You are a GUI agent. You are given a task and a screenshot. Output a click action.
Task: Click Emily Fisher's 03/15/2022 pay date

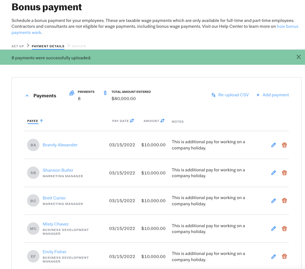point(122,257)
